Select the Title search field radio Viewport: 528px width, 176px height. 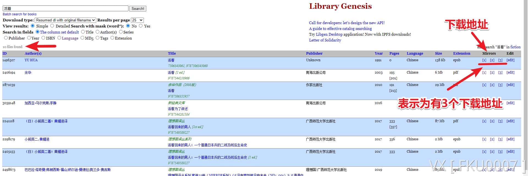pyautogui.click(x=83, y=32)
